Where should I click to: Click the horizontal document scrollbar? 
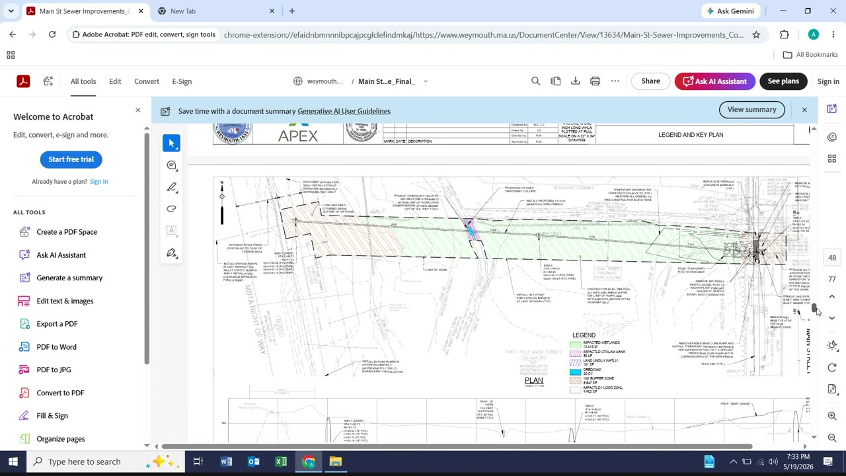(457, 446)
